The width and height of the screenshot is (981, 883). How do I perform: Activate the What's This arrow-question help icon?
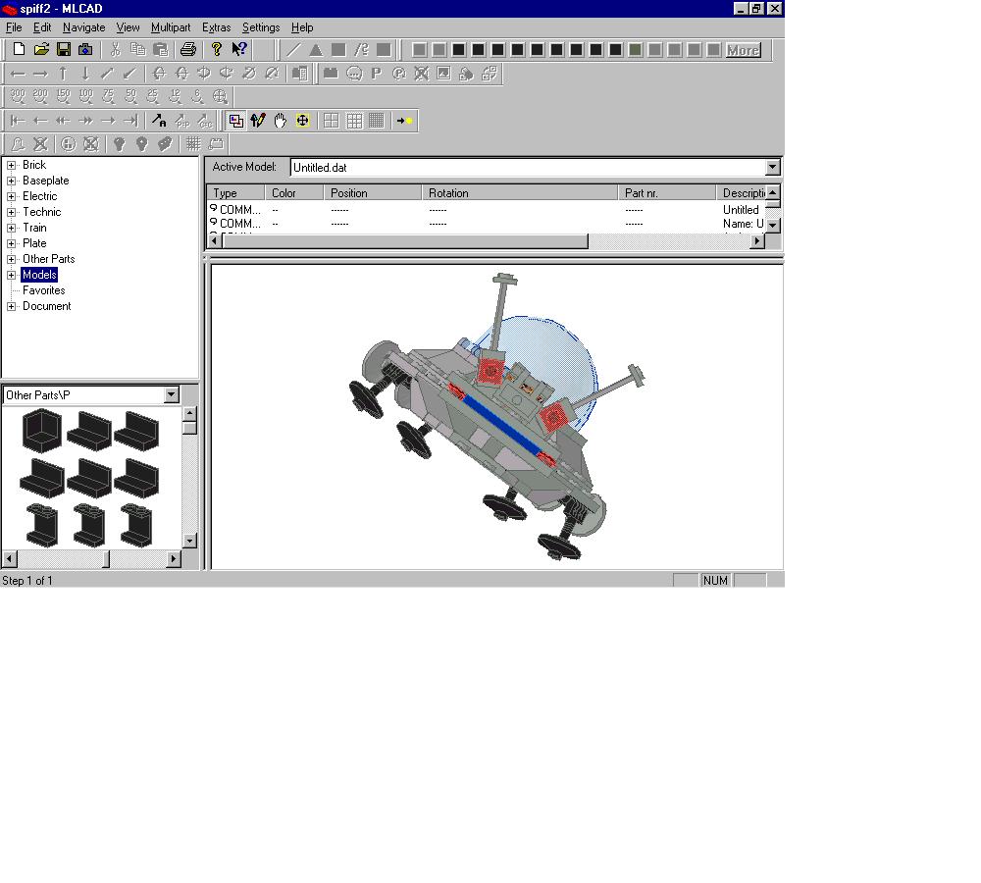[x=239, y=49]
